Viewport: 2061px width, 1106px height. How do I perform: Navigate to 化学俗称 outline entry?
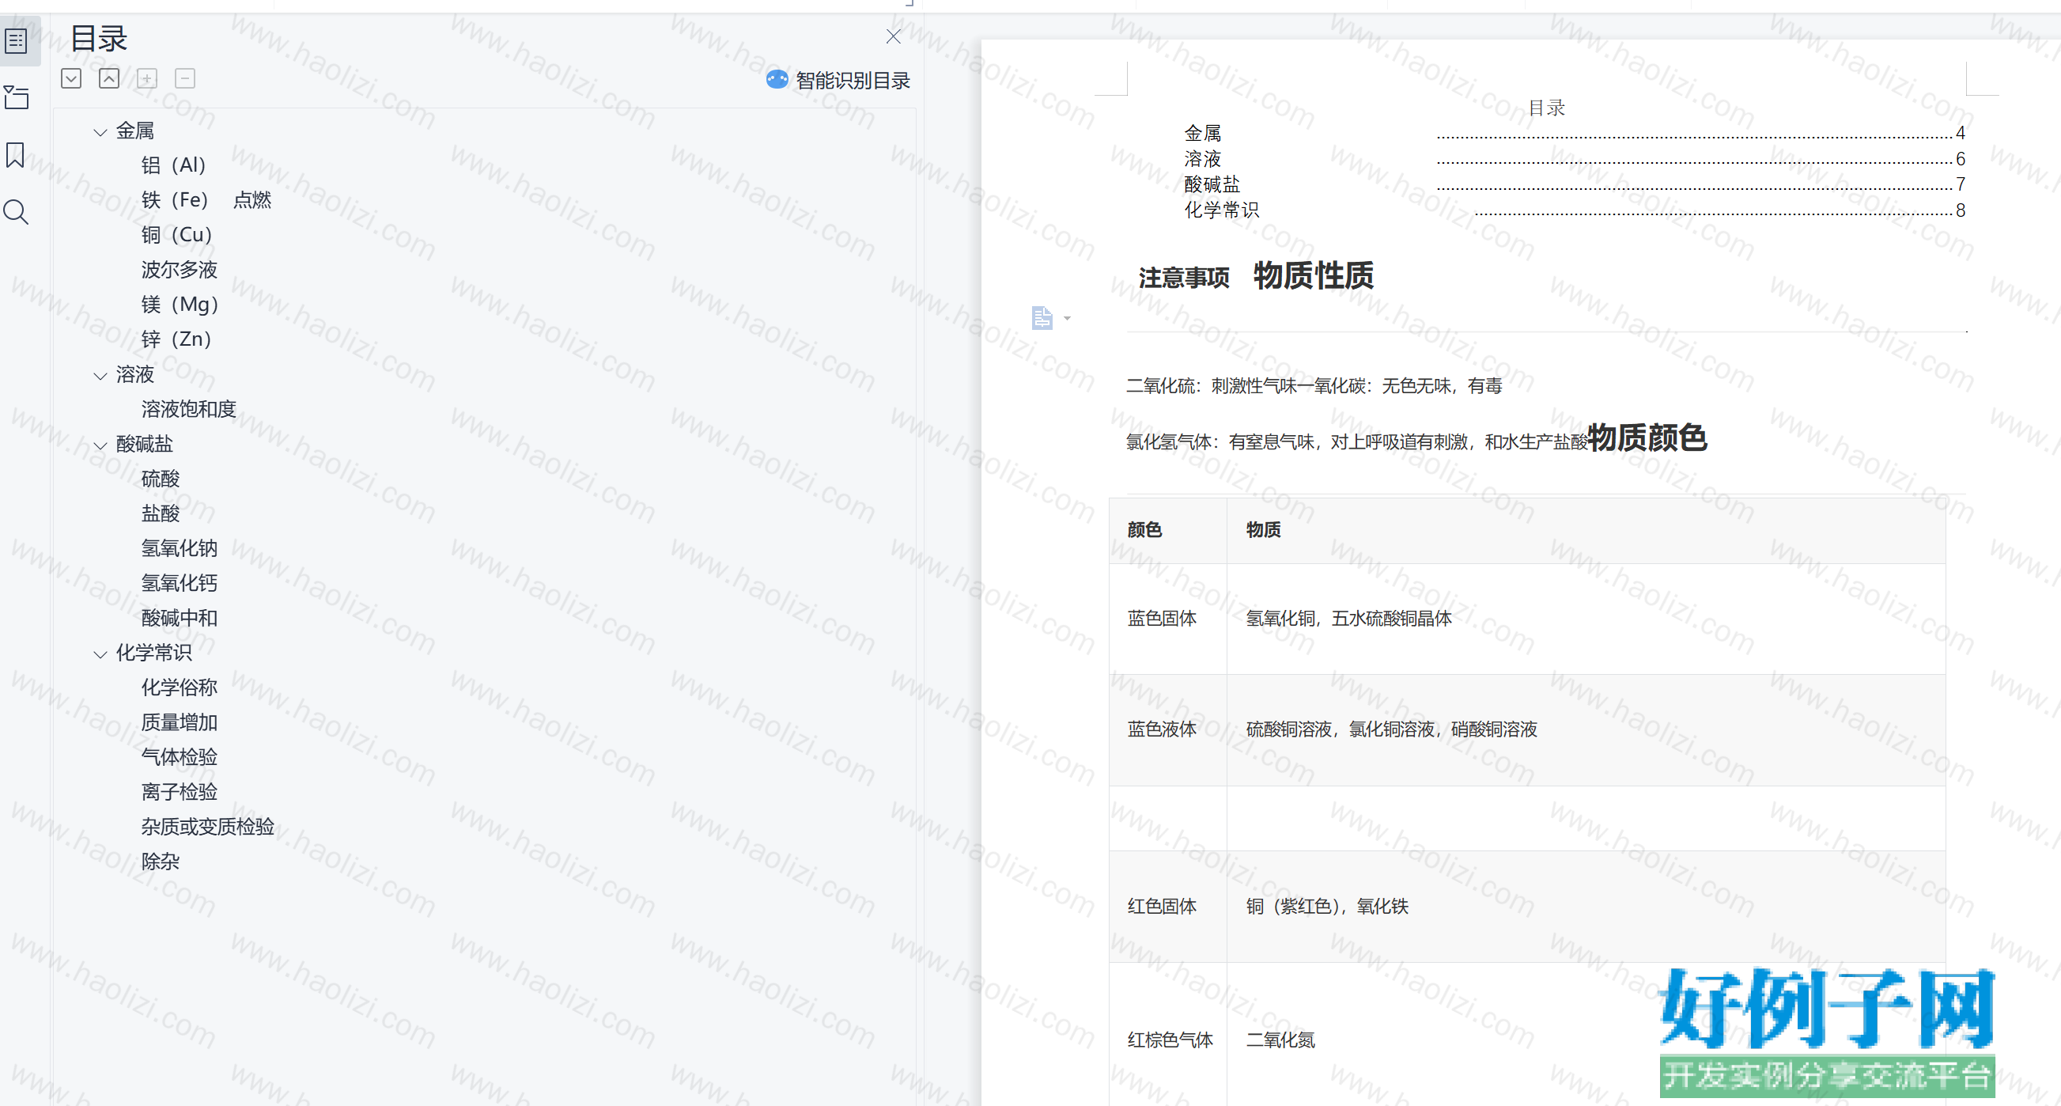(180, 687)
